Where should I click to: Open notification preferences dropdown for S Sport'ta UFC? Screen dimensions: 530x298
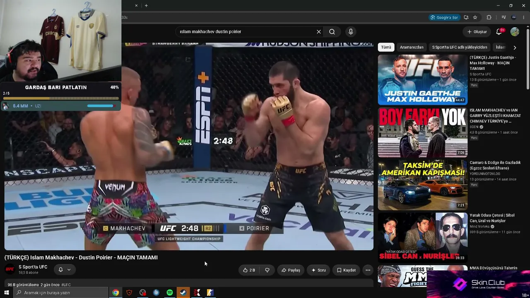coord(65,269)
